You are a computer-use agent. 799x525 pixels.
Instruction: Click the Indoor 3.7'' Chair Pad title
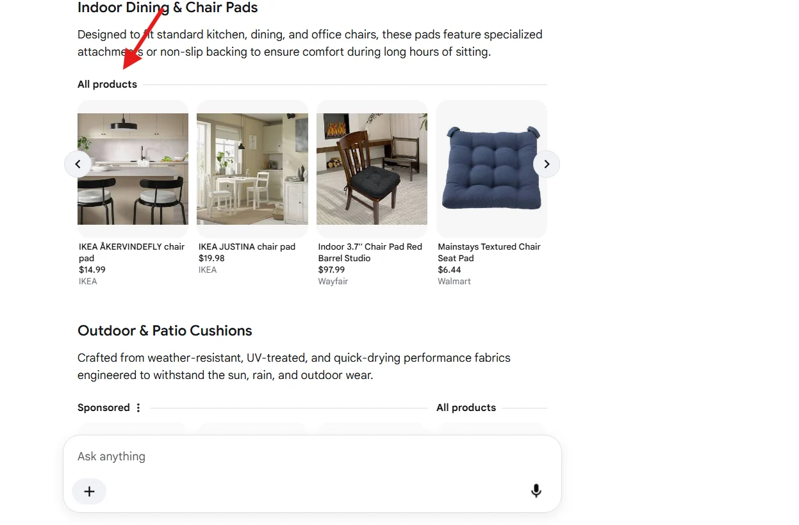pyautogui.click(x=370, y=252)
